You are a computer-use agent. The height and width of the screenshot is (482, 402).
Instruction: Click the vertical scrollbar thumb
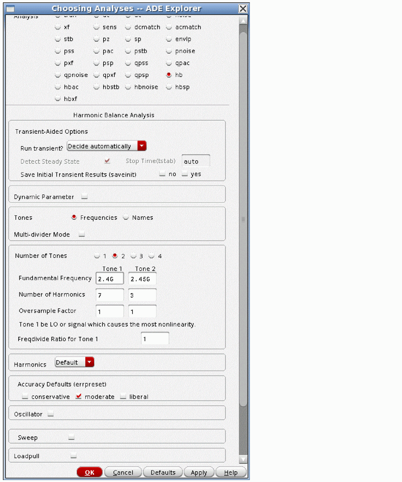point(243,218)
